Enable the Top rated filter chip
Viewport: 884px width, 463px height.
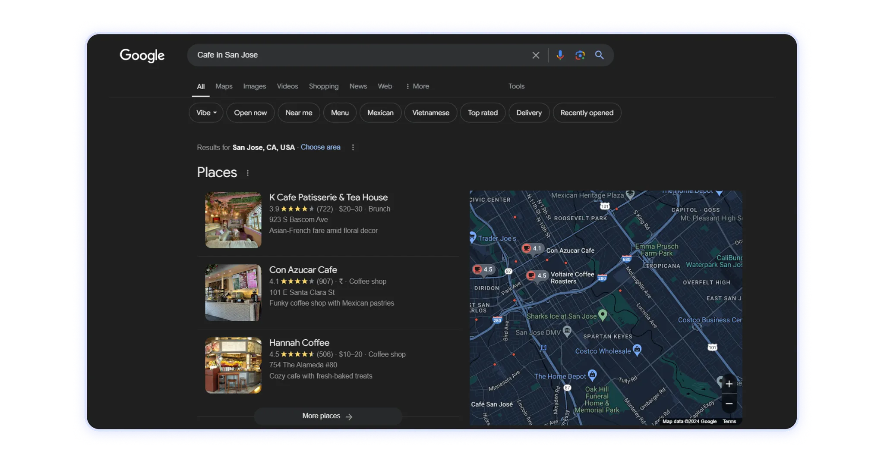(x=483, y=113)
